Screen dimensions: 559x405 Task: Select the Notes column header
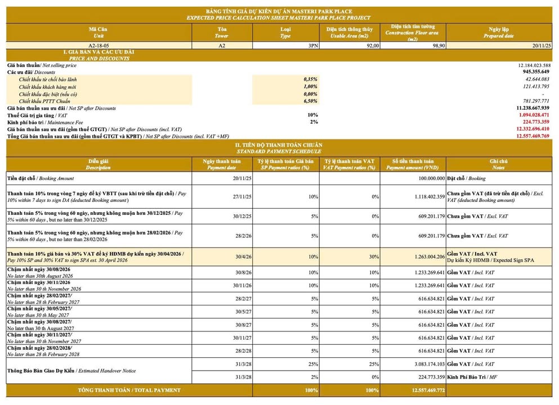tap(498, 164)
